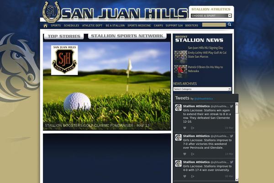Open Stallion Boosters Golf Classic Fundraiser story
274x183 pixels.
tap(97, 125)
